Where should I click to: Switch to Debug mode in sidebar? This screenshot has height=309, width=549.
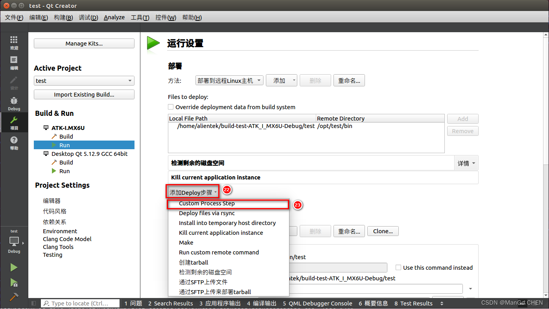14,102
